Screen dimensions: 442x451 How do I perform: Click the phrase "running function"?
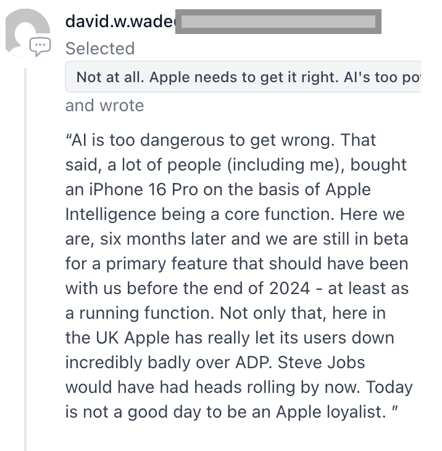pyautogui.click(x=146, y=313)
